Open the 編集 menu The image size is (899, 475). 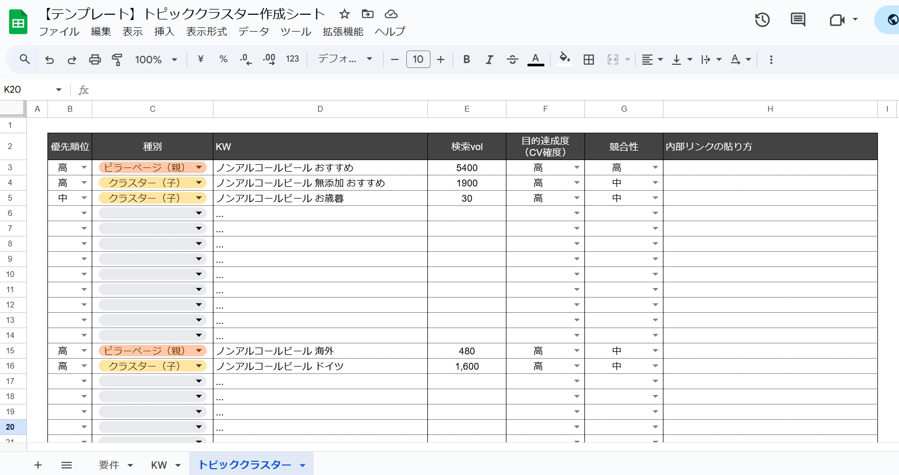click(101, 32)
